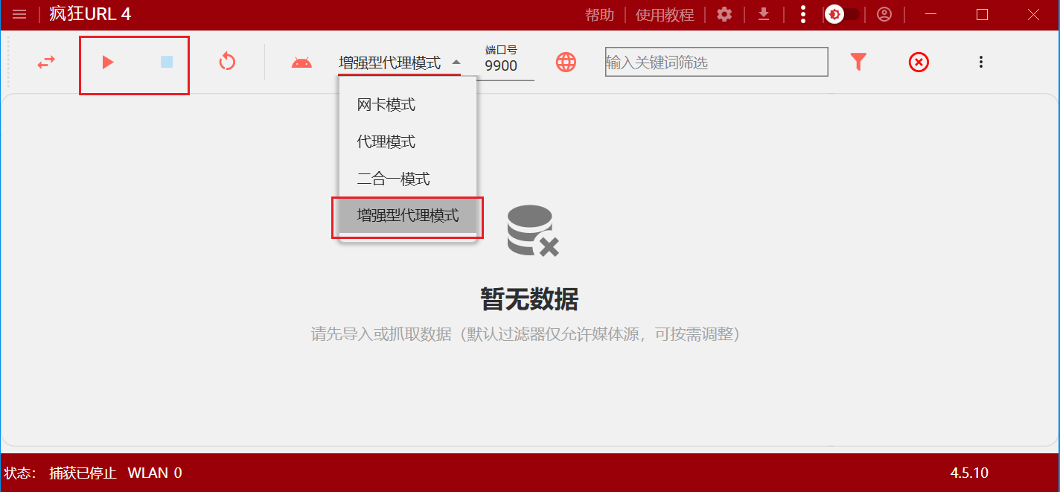The width and height of the screenshot is (1060, 492).
Task: Click the download icon in the title bar
Action: click(763, 14)
